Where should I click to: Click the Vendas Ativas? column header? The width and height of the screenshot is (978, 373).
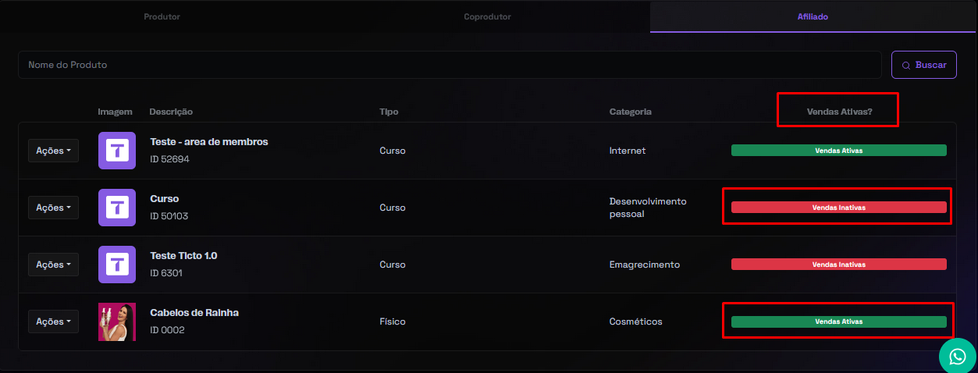tap(839, 112)
